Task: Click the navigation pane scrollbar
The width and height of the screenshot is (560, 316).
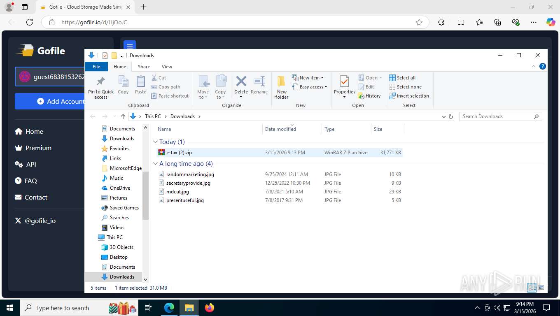Action: click(145, 195)
